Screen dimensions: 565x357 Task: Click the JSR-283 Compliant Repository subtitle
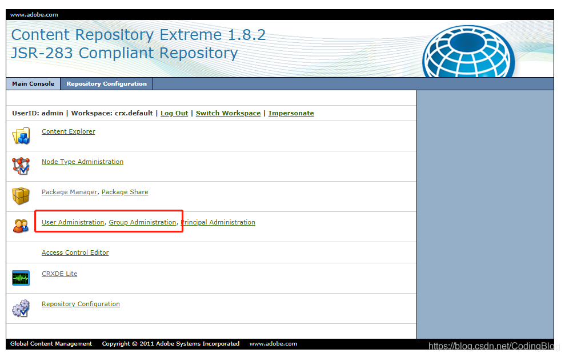(x=125, y=53)
